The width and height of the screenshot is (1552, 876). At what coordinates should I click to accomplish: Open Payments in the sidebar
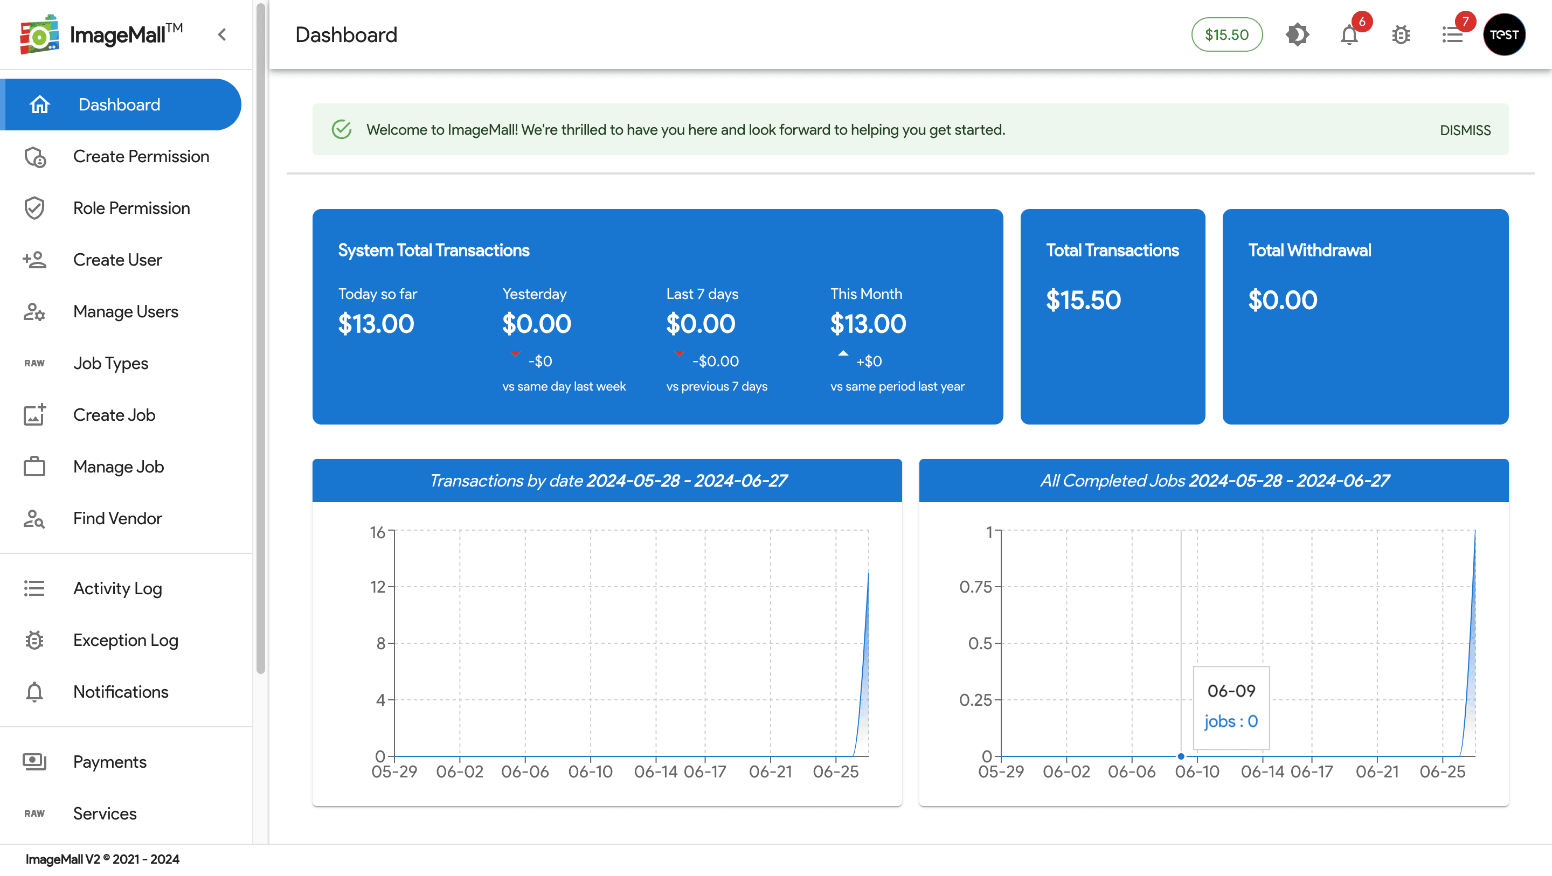click(x=109, y=762)
